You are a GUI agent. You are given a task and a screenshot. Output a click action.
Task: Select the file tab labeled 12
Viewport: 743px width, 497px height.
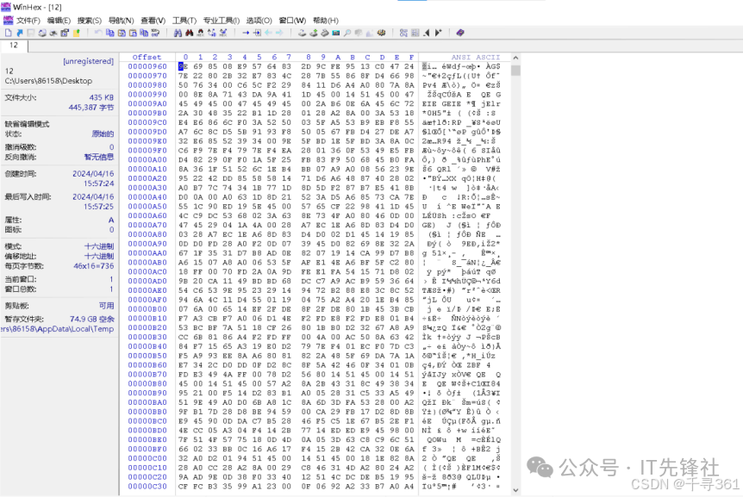click(x=14, y=45)
